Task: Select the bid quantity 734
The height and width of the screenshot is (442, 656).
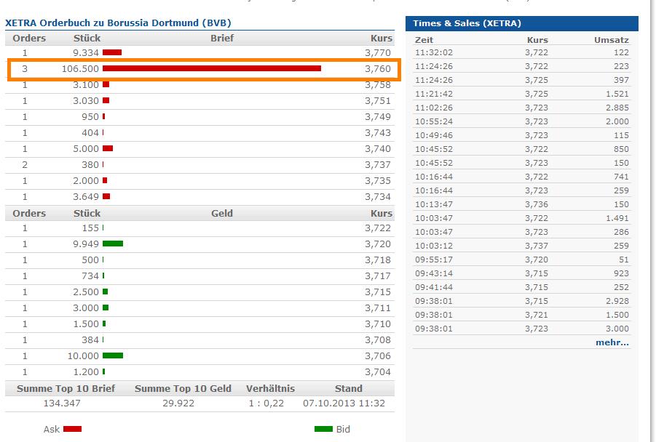Action: [x=90, y=276]
